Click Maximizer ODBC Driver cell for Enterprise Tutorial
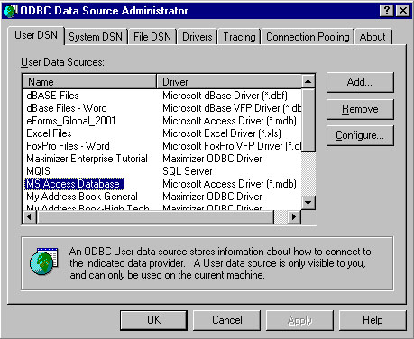 [x=212, y=159]
